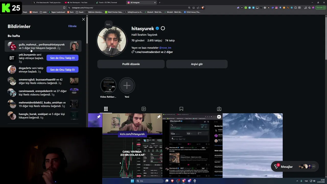Click the Profili düzenle button
The image size is (327, 184).
pyautogui.click(x=131, y=64)
